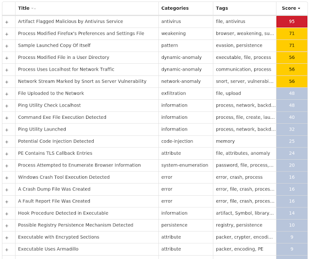Image resolution: width=311 pixels, height=259 pixels.
Task: Expand Hook Procedure Detected in Executable row
Action: point(7,214)
